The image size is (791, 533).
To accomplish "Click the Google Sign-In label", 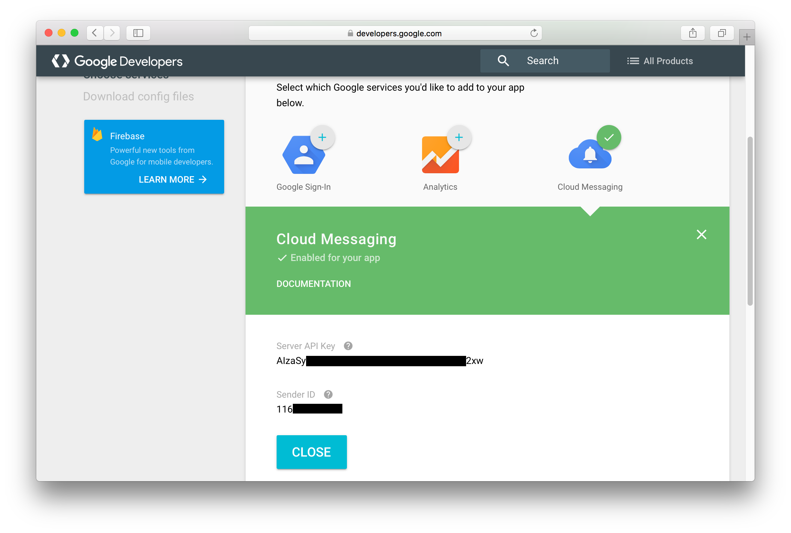I will (303, 187).
